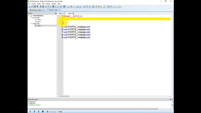Click the blue Help question mark icon
Viewport: 201px width, 113px height.
64,6
